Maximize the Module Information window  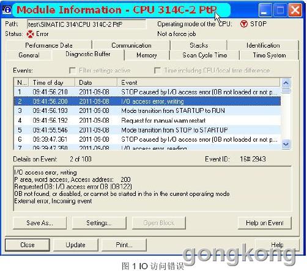pos(279,10)
